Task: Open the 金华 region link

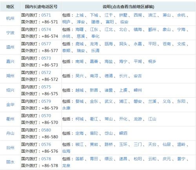Action: click(10, 105)
